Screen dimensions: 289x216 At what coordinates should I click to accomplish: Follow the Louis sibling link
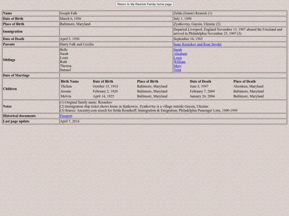pyautogui.click(x=178, y=58)
